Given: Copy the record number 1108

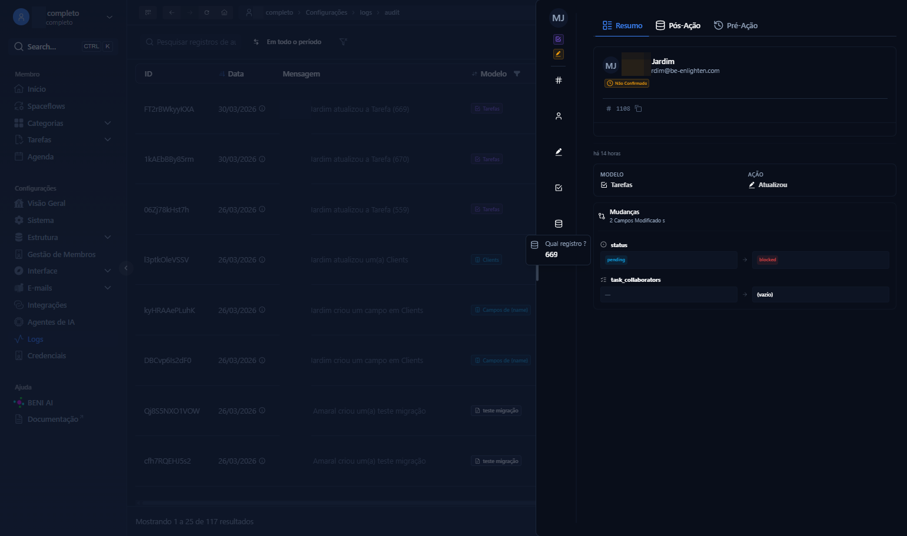Looking at the screenshot, I should point(638,109).
